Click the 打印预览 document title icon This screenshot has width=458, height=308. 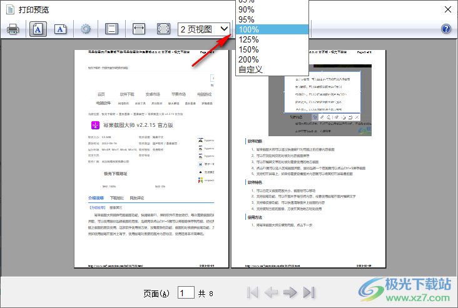pos(10,9)
